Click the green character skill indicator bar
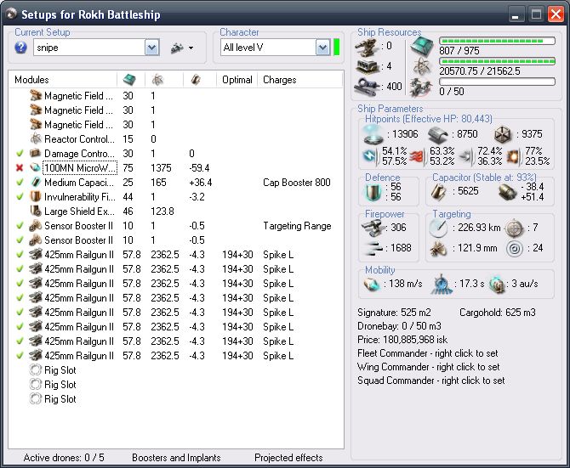 coord(337,48)
